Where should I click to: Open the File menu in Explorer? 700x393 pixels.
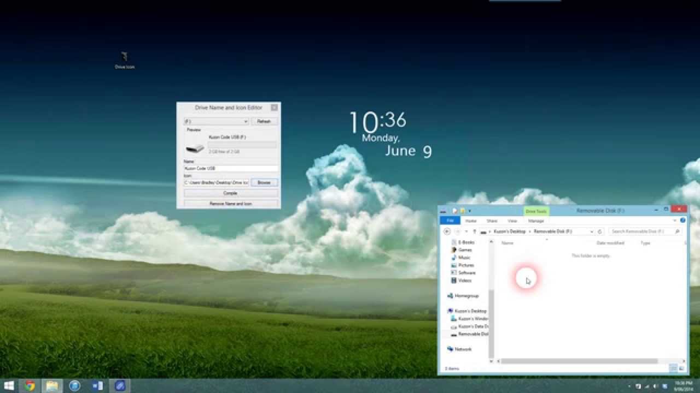450,221
